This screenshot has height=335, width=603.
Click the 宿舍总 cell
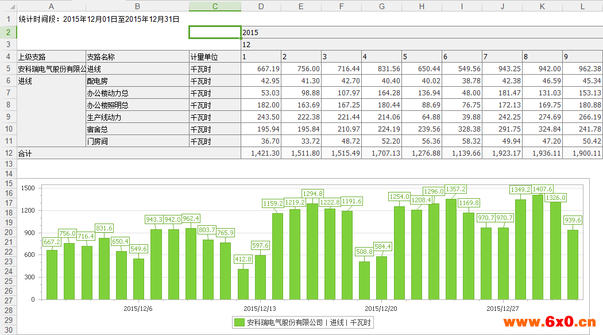pyautogui.click(x=137, y=129)
